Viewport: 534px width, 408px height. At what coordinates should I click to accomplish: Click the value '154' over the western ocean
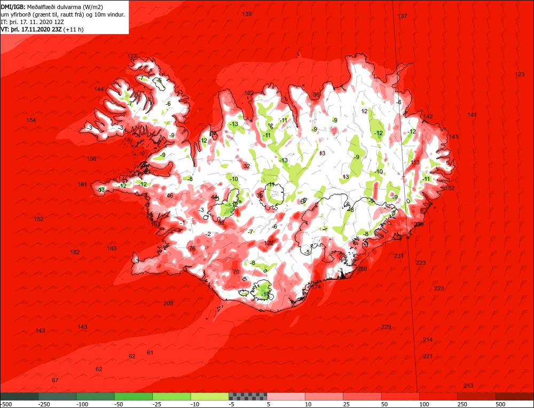click(31, 120)
